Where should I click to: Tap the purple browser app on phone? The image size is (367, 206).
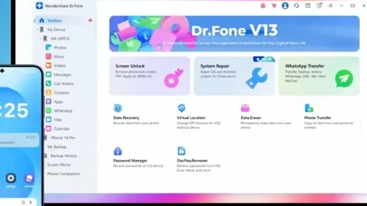29,179
